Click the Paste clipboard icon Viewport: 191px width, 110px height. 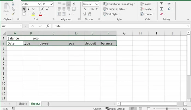tap(6, 6)
